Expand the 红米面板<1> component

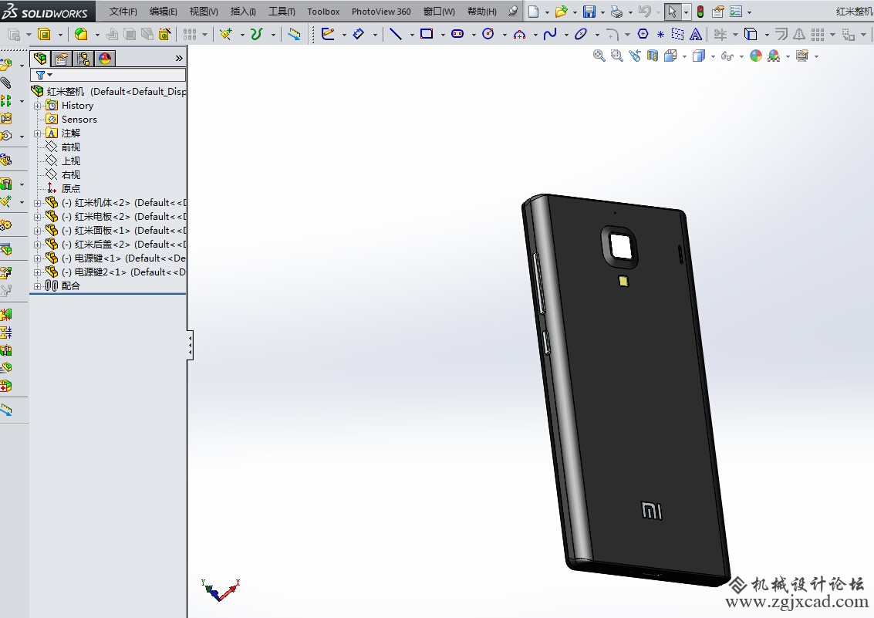pyautogui.click(x=37, y=231)
